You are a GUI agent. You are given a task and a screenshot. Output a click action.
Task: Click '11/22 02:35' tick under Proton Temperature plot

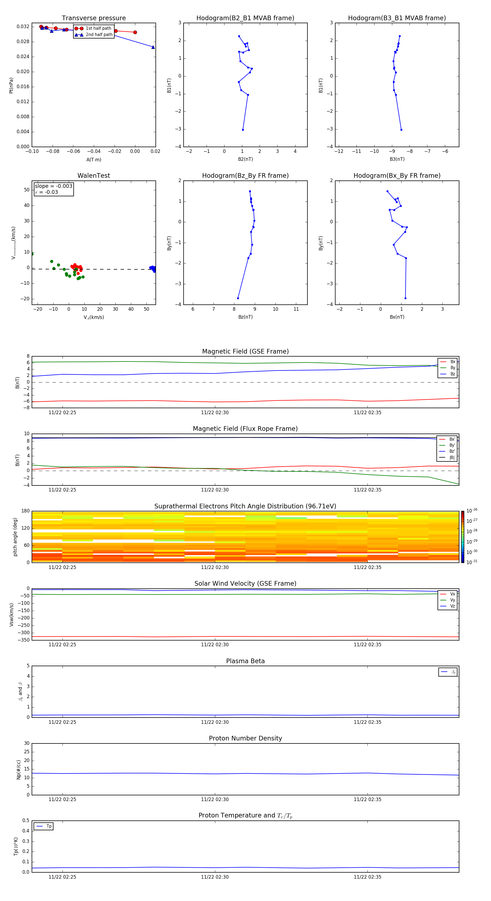[367, 877]
